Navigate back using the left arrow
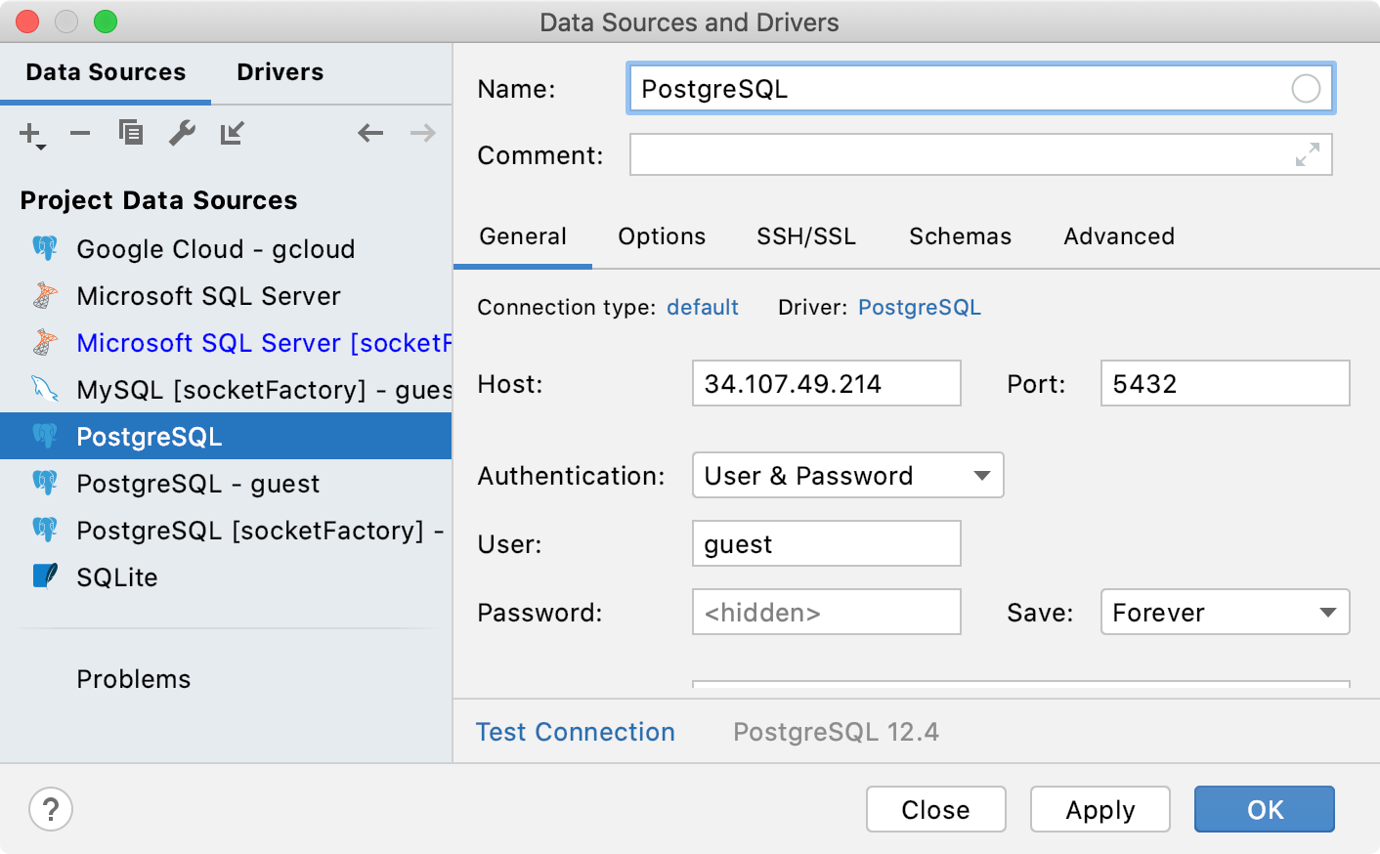 pyautogui.click(x=370, y=134)
